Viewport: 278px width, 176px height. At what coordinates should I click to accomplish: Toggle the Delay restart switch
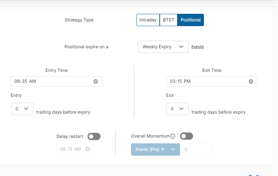click(94, 136)
